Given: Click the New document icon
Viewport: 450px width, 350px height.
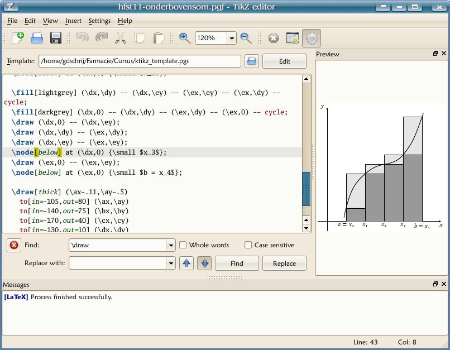Looking at the screenshot, I should coord(18,38).
